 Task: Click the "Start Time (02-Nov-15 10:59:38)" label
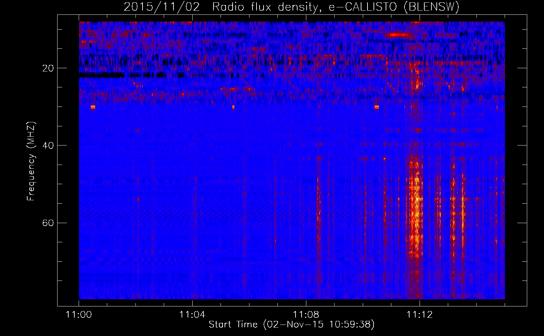(292, 324)
